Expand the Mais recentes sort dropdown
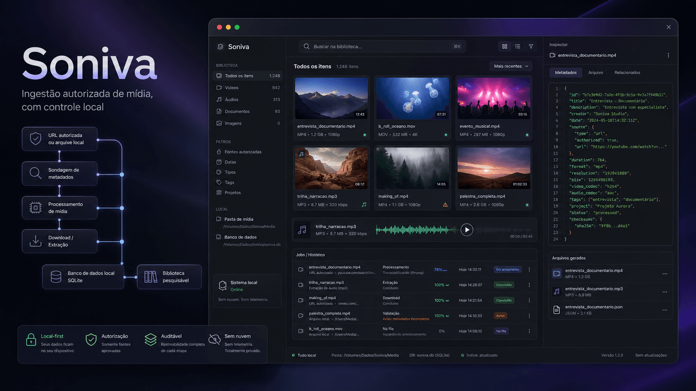Viewport: 696px width, 391px height. click(x=511, y=66)
